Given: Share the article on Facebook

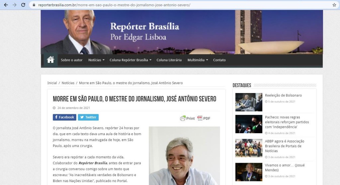Looking at the screenshot, I should 64,117.
